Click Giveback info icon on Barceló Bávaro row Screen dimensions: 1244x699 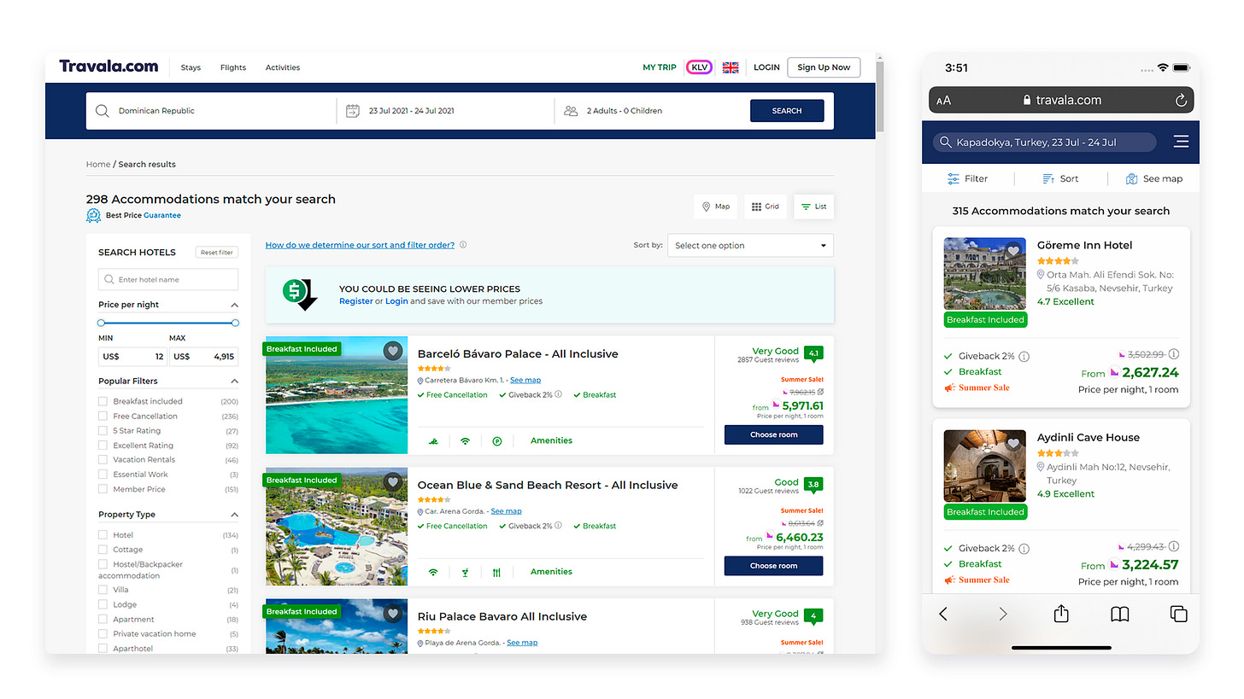558,394
